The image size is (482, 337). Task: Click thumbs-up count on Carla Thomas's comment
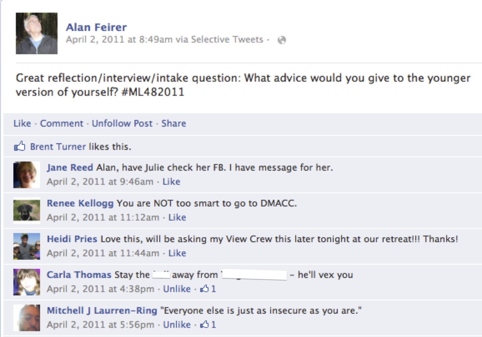208,289
